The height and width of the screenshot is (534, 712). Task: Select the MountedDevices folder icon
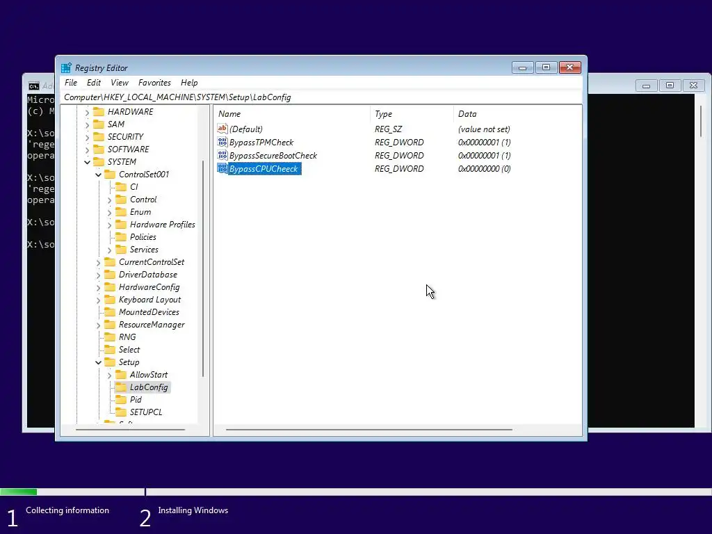pyautogui.click(x=110, y=312)
